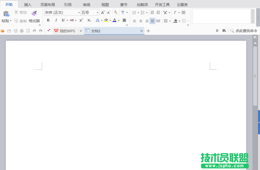Open the 审阅 ribbon tab
Screen dimensions: 260x170
point(87,4)
